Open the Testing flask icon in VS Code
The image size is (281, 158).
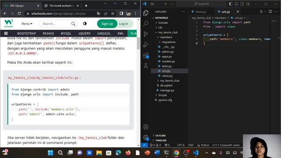tap(146, 65)
